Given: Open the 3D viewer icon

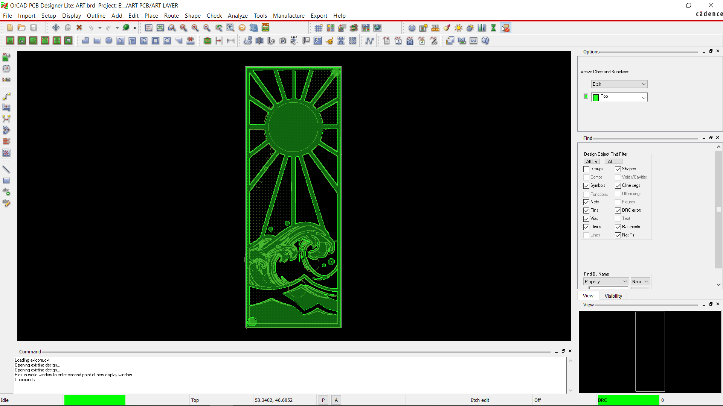Looking at the screenshot, I should click(254, 28).
